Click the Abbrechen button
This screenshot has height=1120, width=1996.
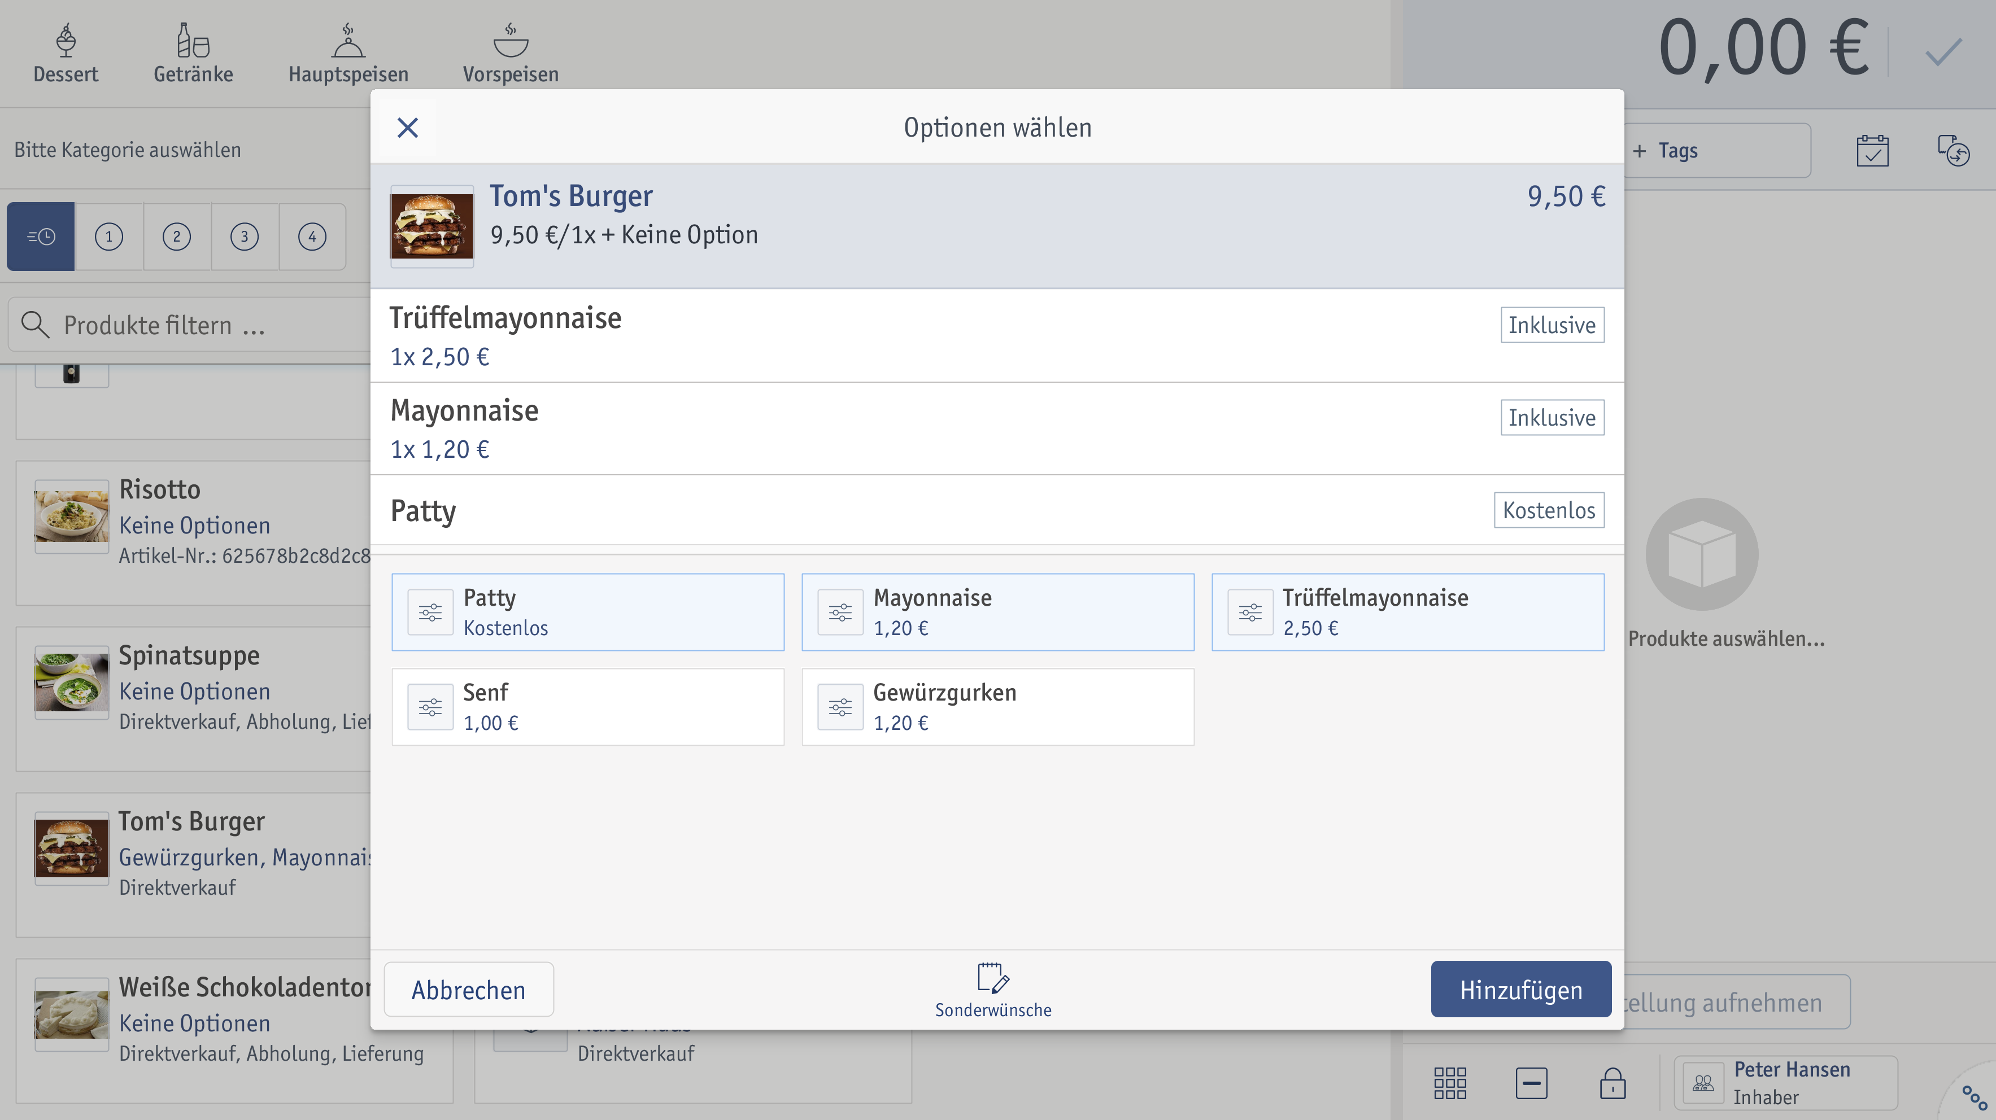(469, 990)
